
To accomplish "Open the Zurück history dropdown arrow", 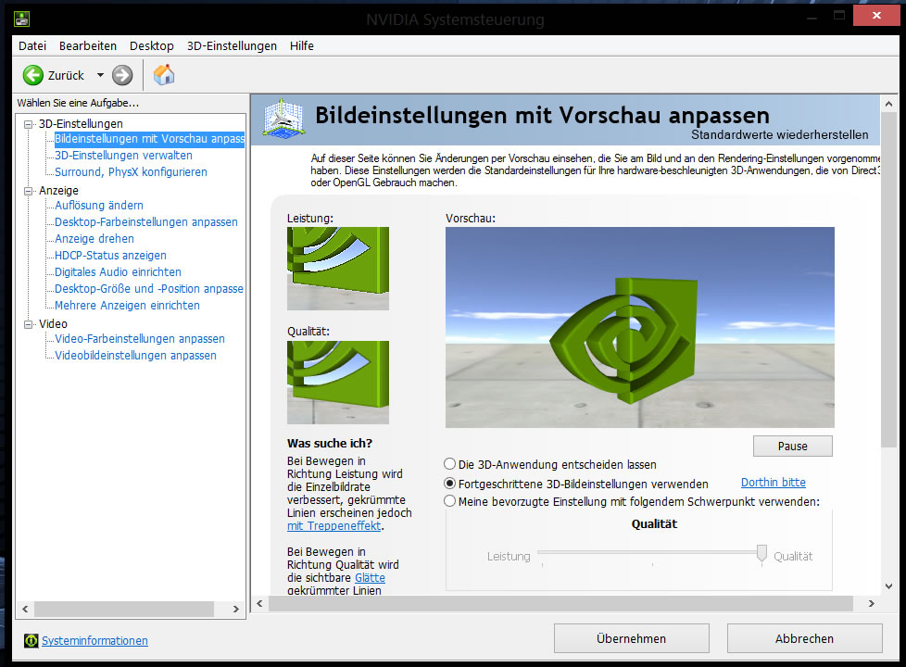I will click(101, 75).
